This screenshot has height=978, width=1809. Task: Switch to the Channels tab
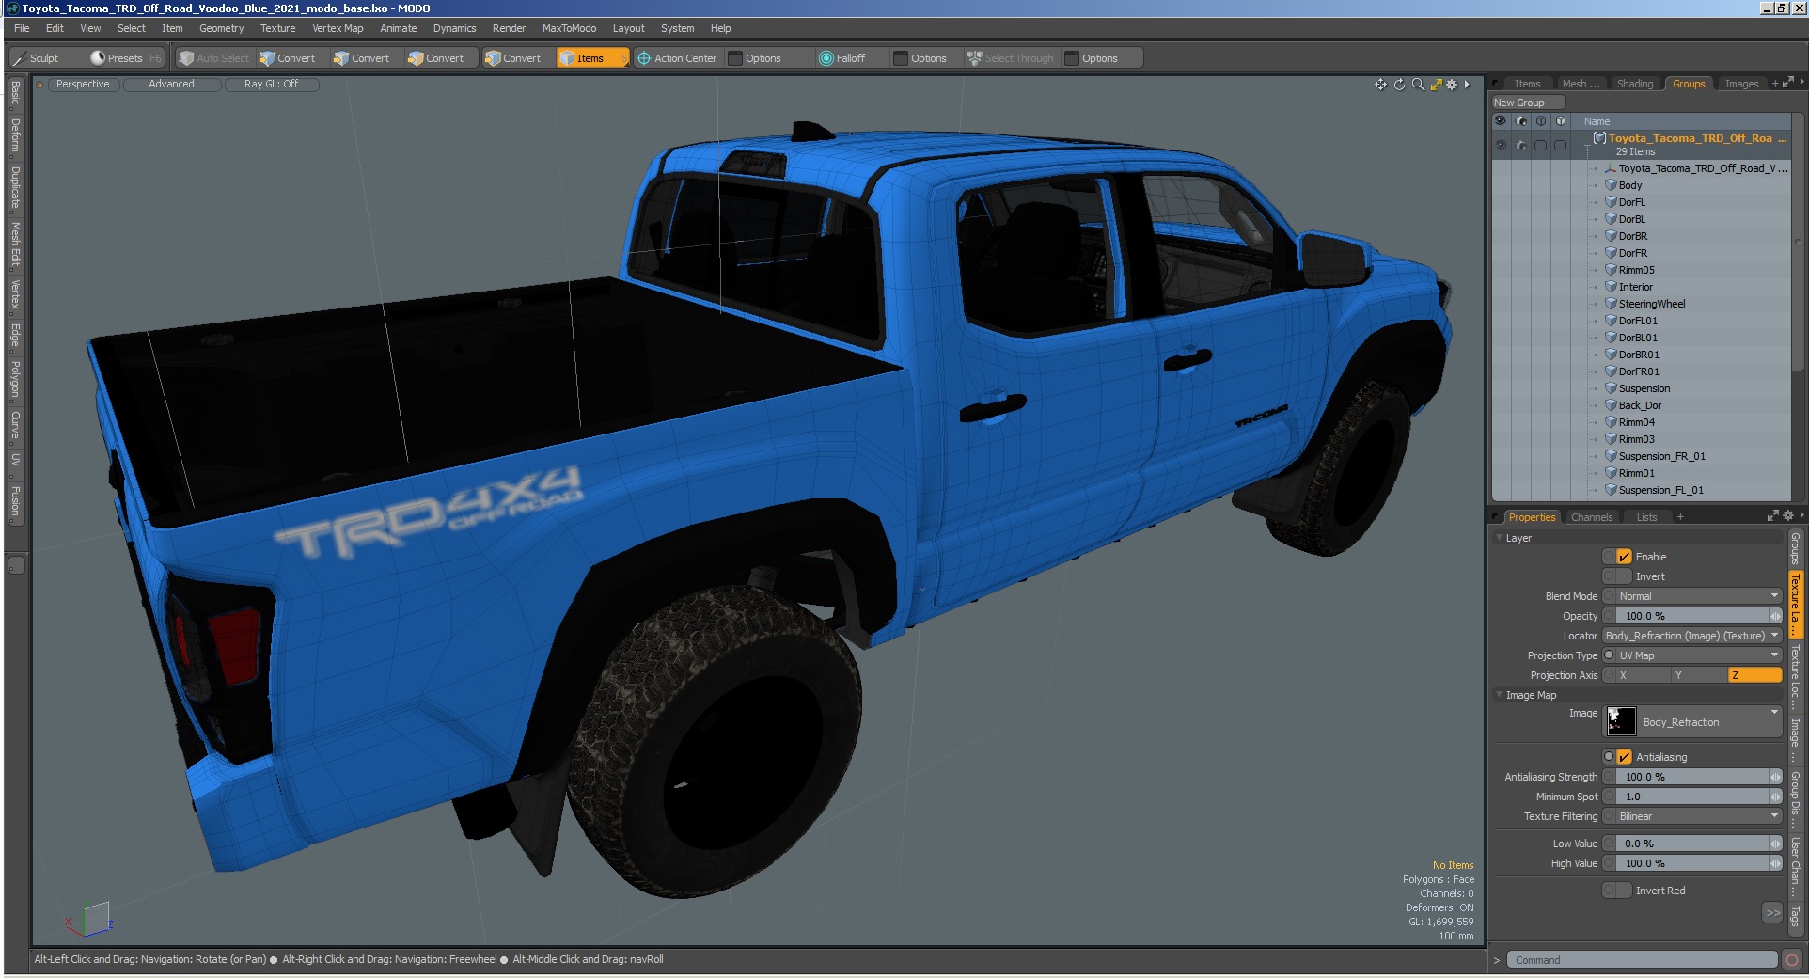click(1592, 517)
